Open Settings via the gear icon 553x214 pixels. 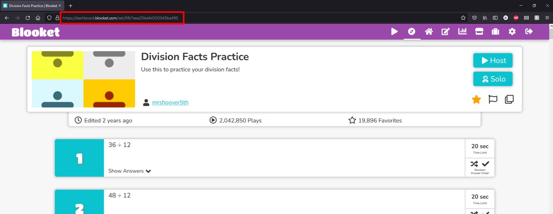coord(512,31)
